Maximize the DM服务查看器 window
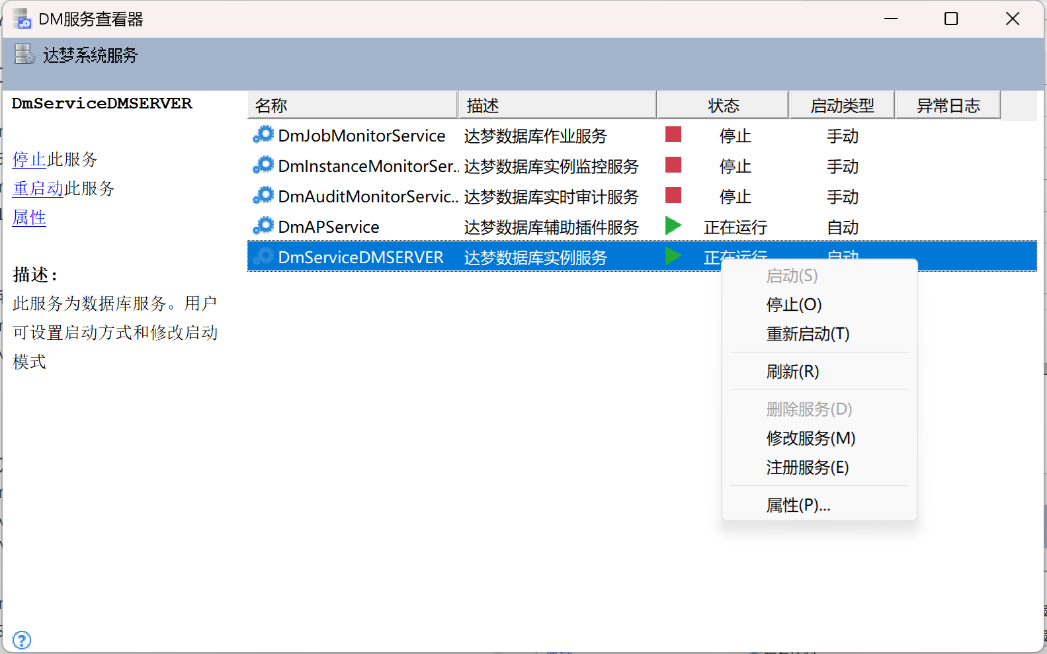The image size is (1047, 654). (x=951, y=19)
